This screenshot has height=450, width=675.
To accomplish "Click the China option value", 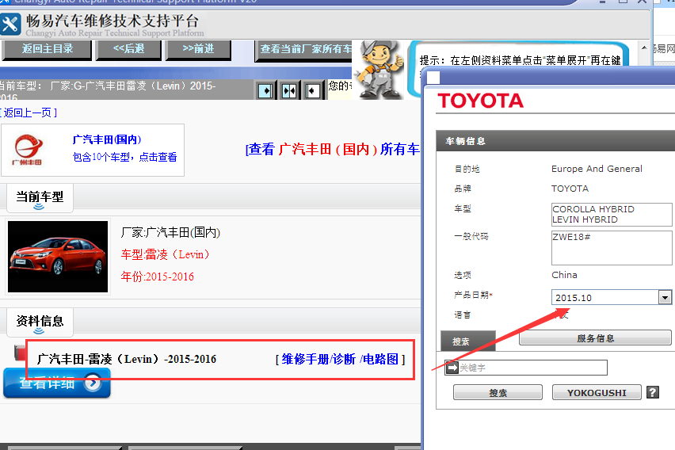I will [564, 275].
